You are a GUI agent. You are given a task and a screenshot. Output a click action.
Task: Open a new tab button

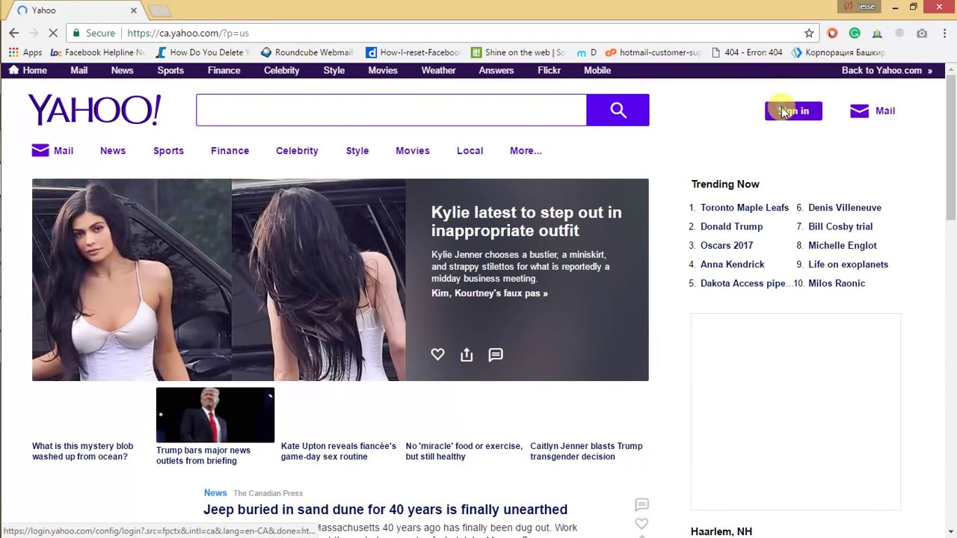click(x=159, y=10)
